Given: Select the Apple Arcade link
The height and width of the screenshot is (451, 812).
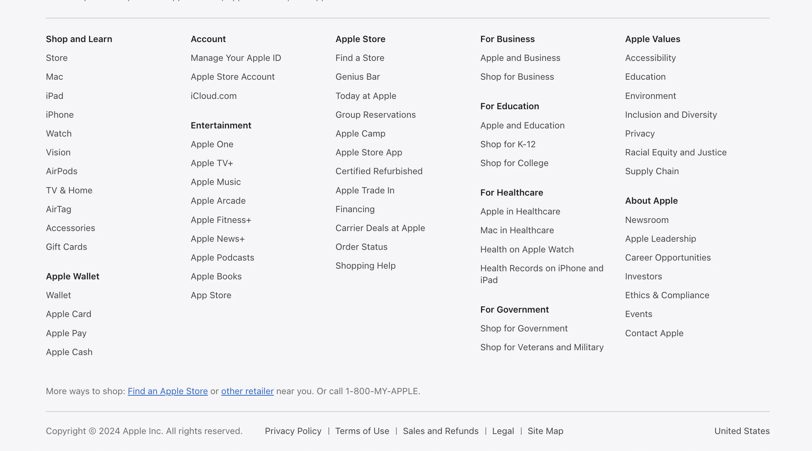Looking at the screenshot, I should click(x=218, y=201).
